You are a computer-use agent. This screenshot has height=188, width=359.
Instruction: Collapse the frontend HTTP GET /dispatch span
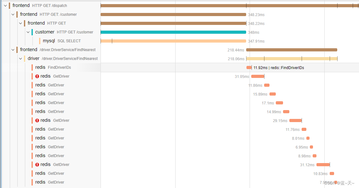pos(5,5)
